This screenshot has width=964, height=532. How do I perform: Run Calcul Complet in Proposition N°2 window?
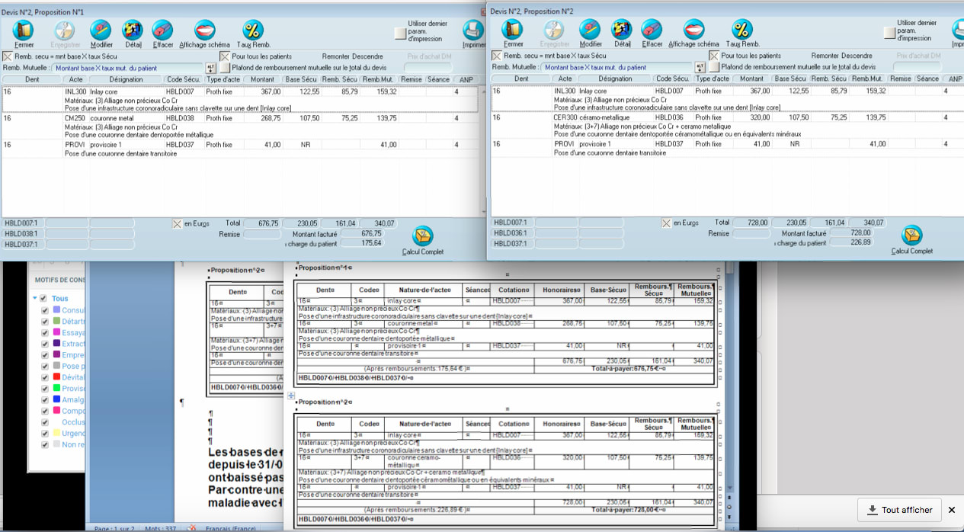(x=911, y=236)
